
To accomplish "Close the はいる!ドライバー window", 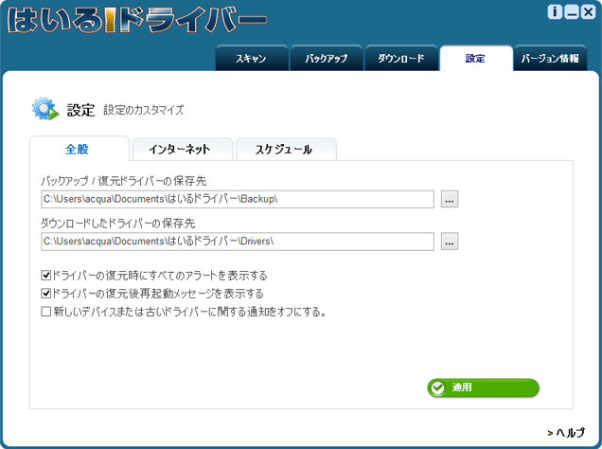I will (587, 12).
